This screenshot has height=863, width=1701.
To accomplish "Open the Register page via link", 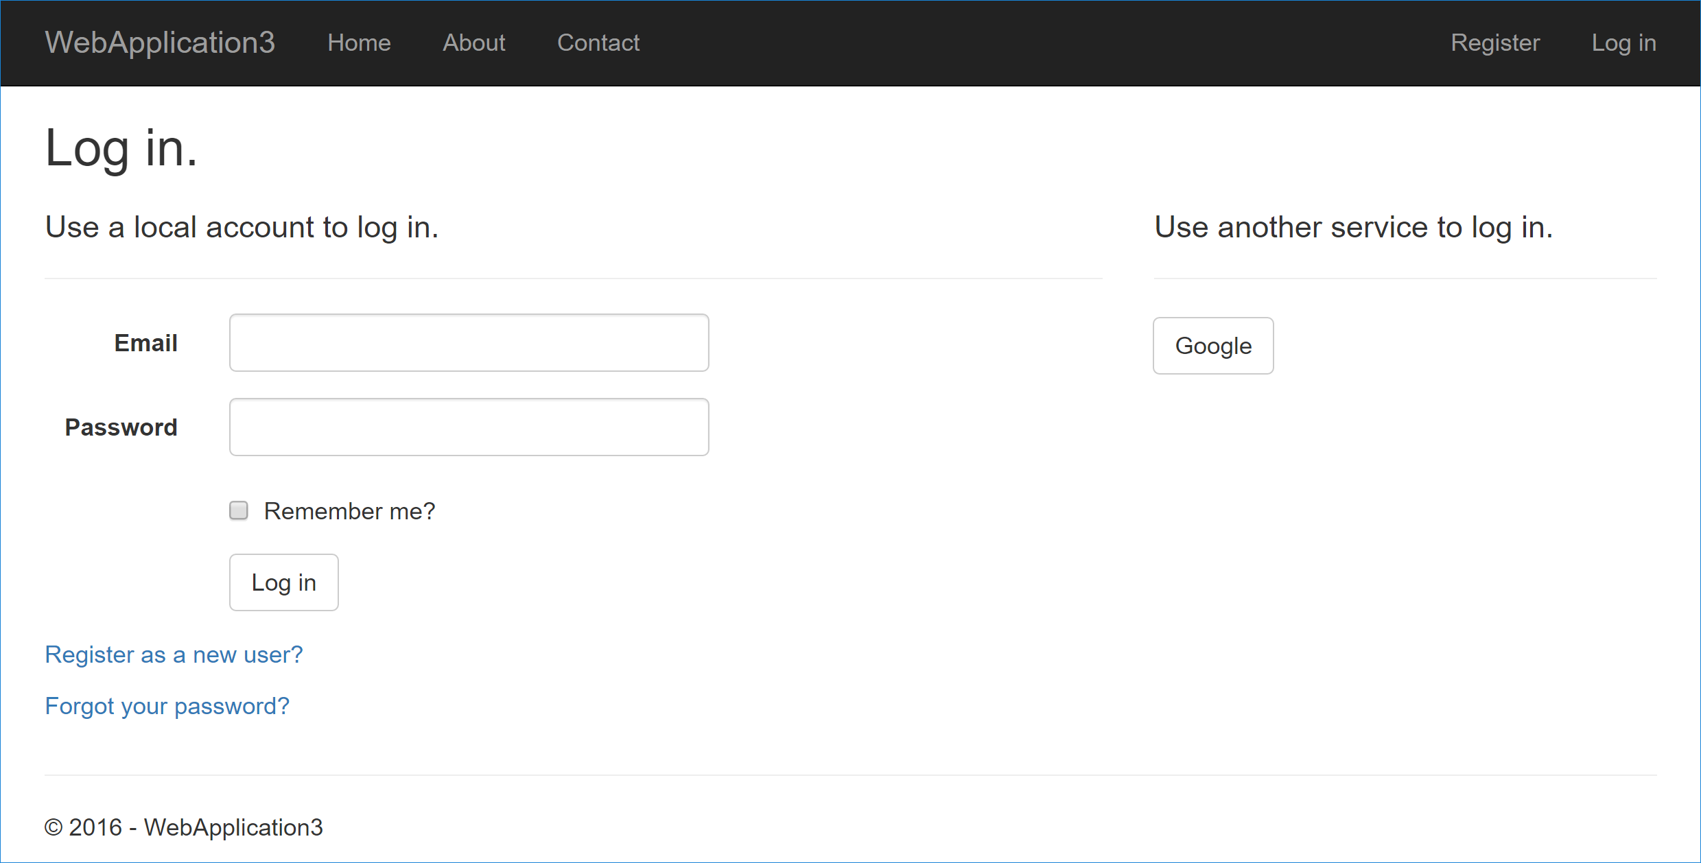I will (1494, 43).
